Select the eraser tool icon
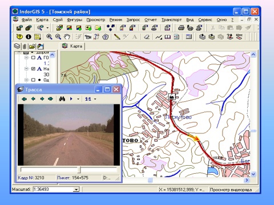Viewport: 274px width, 205px height. pyautogui.click(x=147, y=37)
